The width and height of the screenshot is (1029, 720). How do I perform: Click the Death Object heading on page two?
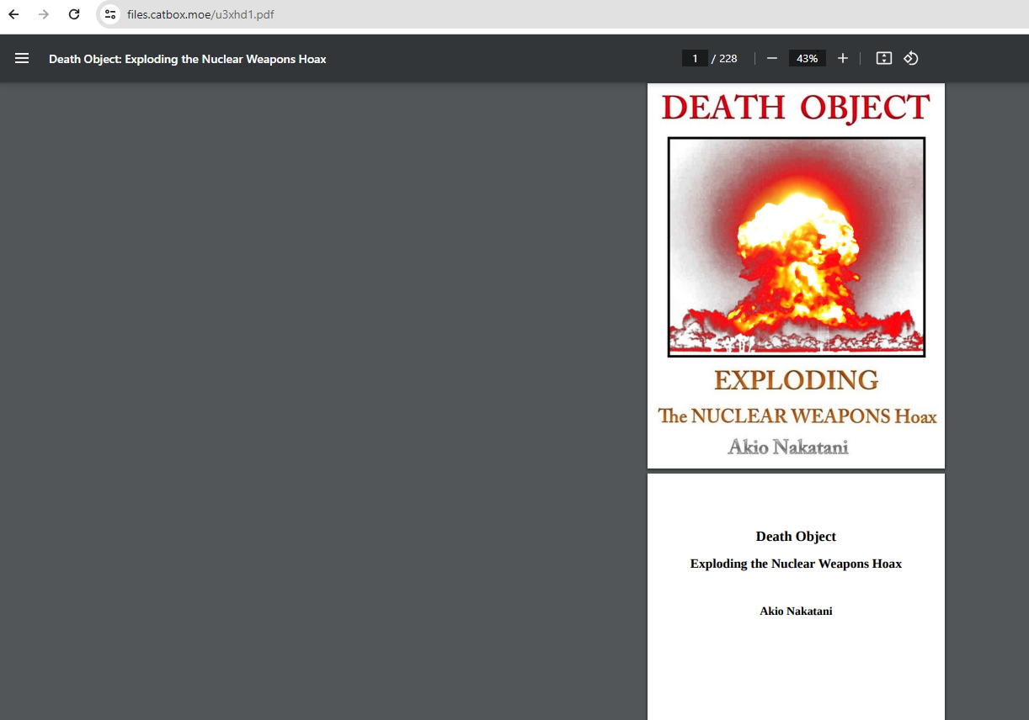(x=796, y=537)
